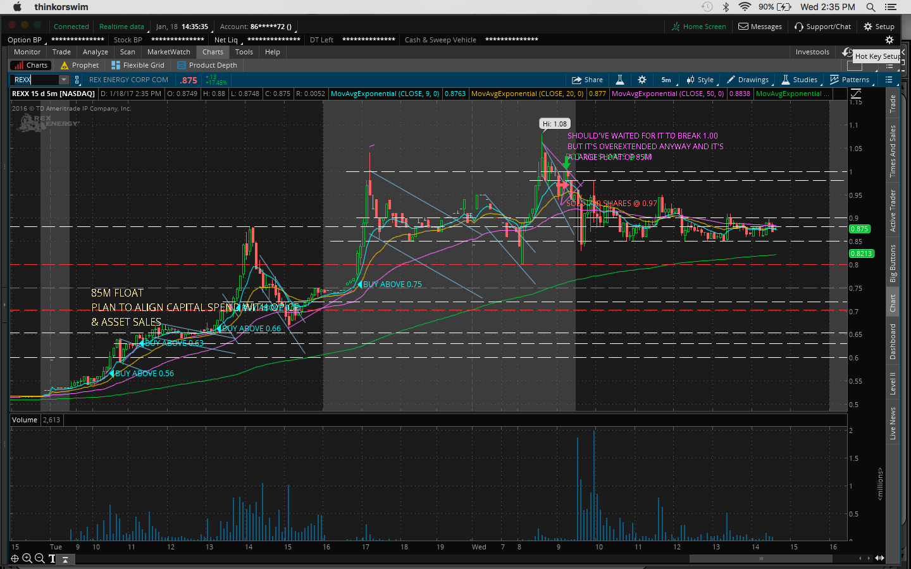Switch to the MarketWatch tab
Screen dimensions: 911x569
168,52
